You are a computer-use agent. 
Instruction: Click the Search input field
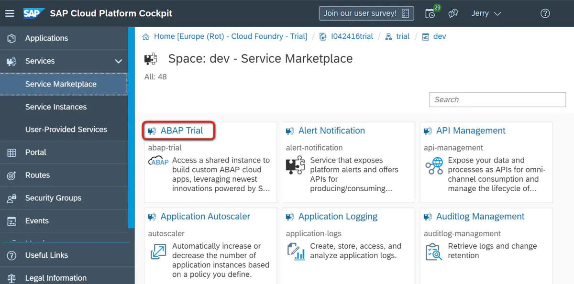[497, 99]
